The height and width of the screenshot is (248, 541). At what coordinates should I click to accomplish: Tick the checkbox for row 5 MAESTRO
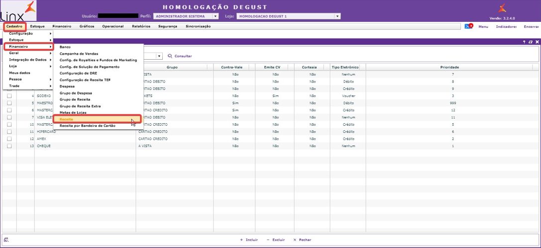9,103
